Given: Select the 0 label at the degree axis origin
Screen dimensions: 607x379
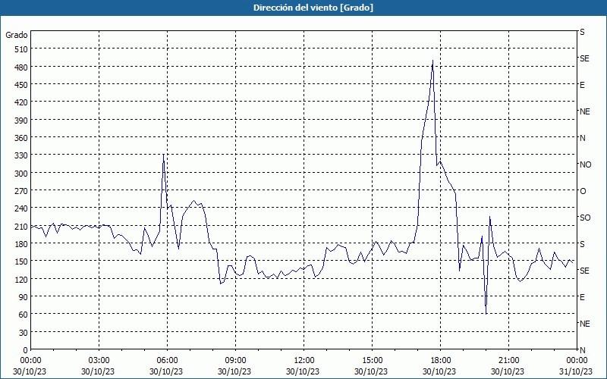Looking at the screenshot, I should click(26, 350).
